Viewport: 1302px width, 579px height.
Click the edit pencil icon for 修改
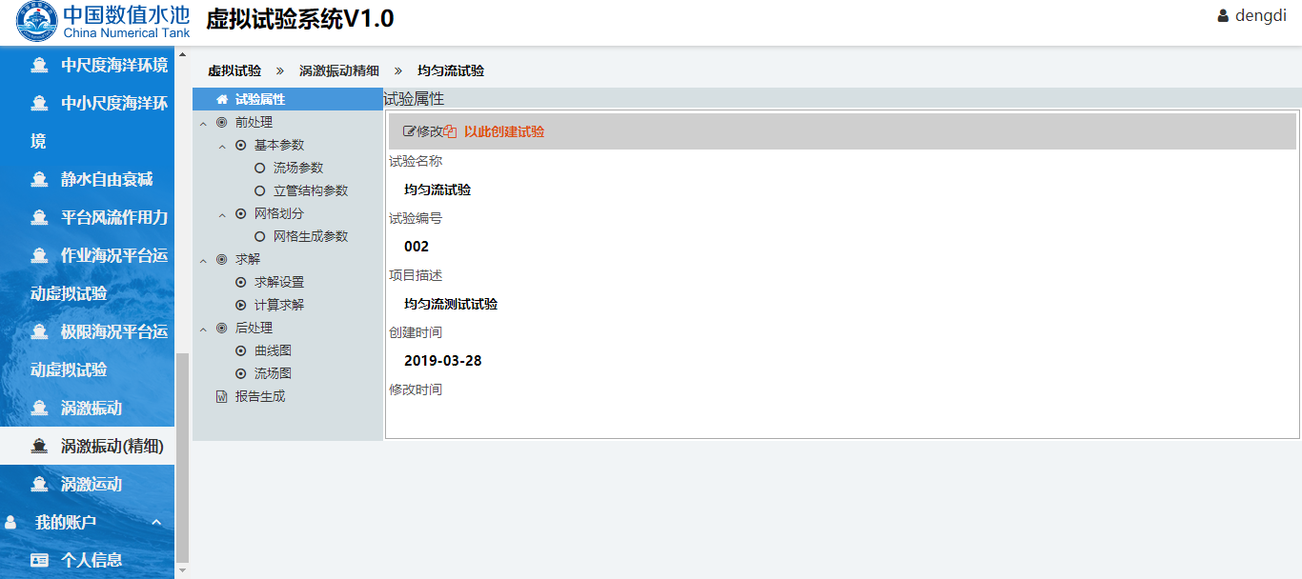point(410,131)
